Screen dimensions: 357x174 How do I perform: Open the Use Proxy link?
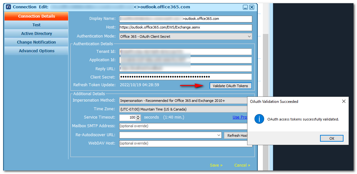coord(240,117)
